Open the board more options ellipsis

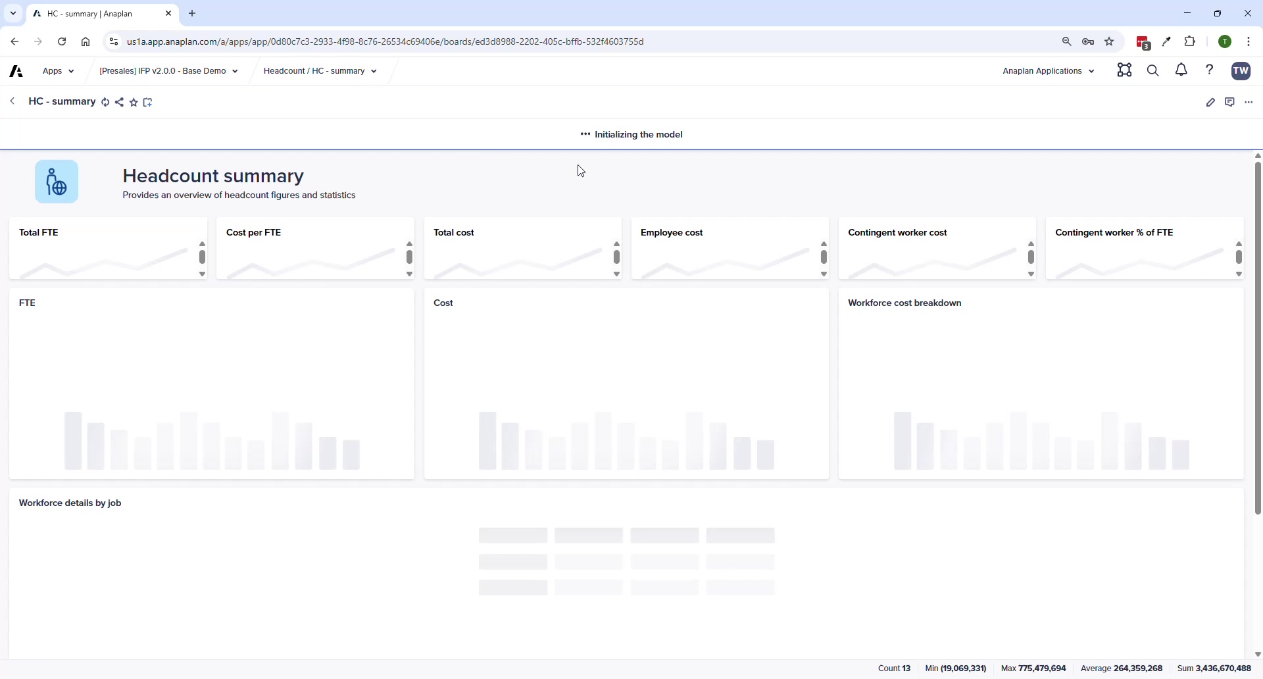pyautogui.click(x=1249, y=102)
